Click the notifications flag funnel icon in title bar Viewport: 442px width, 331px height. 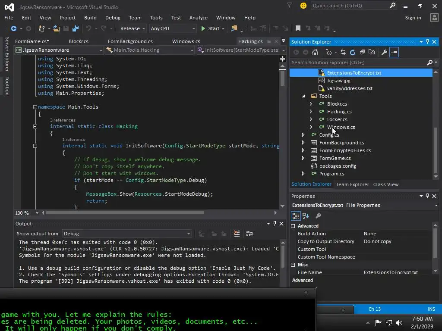tap(290, 5)
